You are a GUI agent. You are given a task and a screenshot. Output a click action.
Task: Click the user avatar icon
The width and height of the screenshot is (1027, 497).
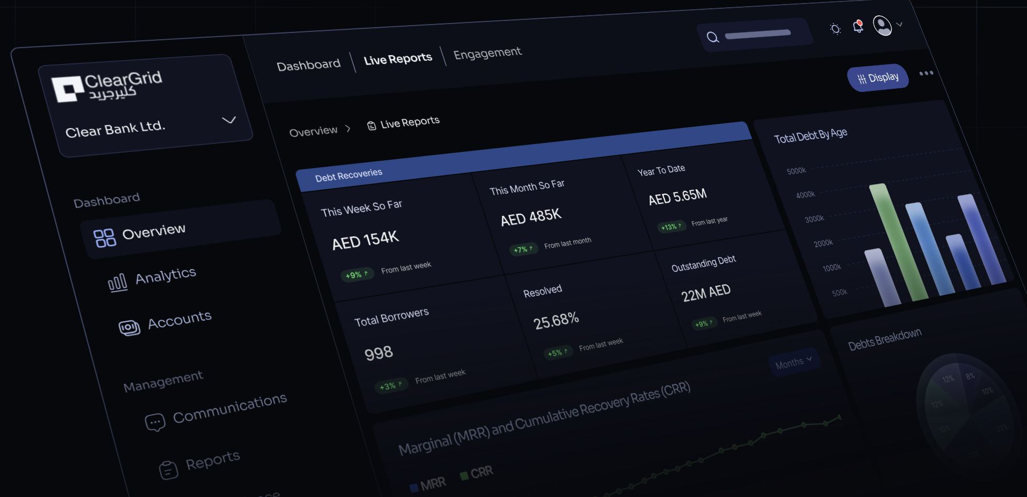(x=882, y=25)
